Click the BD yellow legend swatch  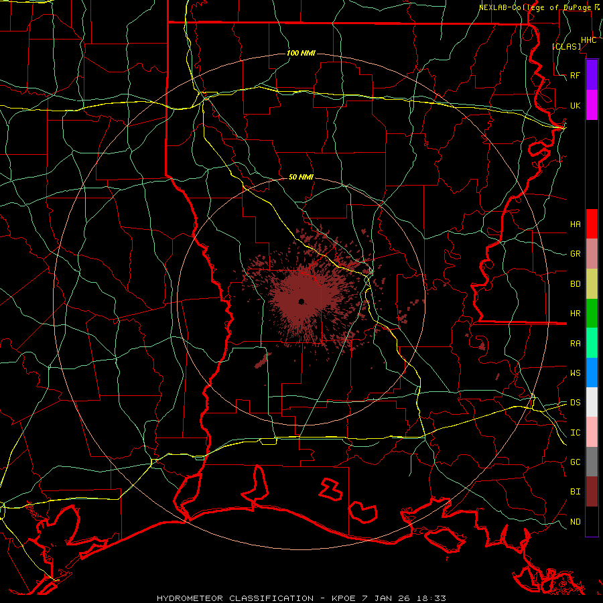[x=592, y=283]
